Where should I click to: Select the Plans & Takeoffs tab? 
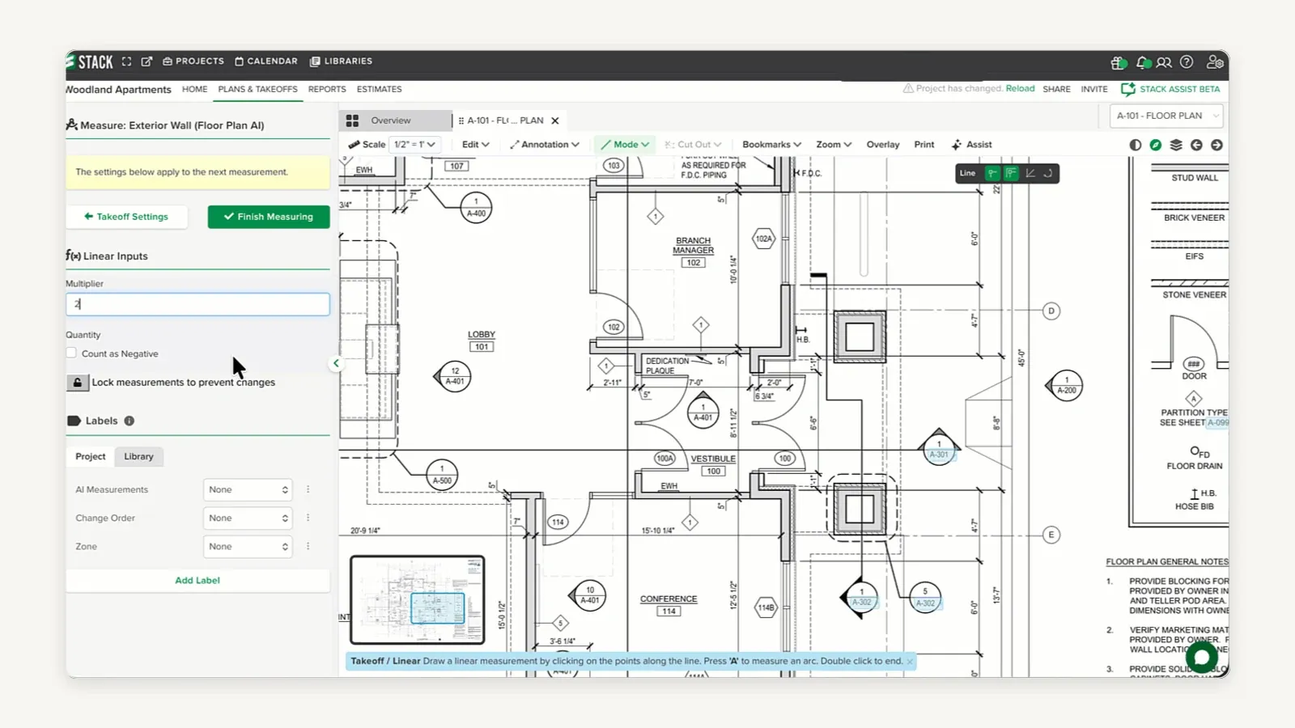pyautogui.click(x=257, y=89)
